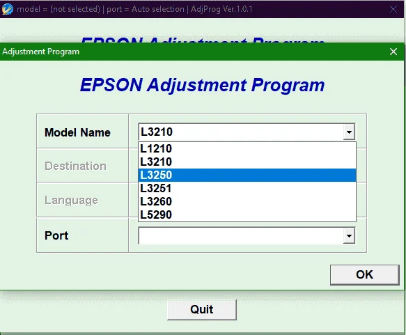Click the greyed Destination label
Screen dimensions: 406x335
(x=75, y=166)
